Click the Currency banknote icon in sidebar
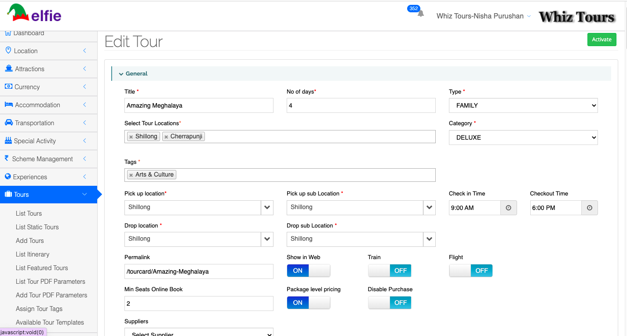 point(8,87)
